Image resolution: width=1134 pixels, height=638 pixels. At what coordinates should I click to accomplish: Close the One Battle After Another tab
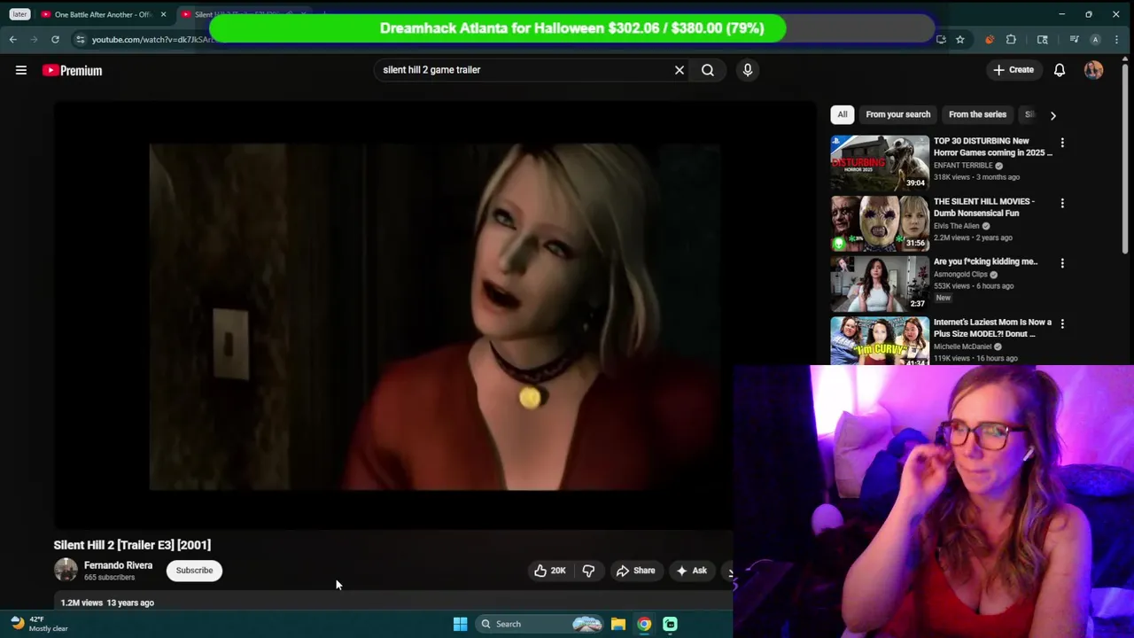click(163, 14)
